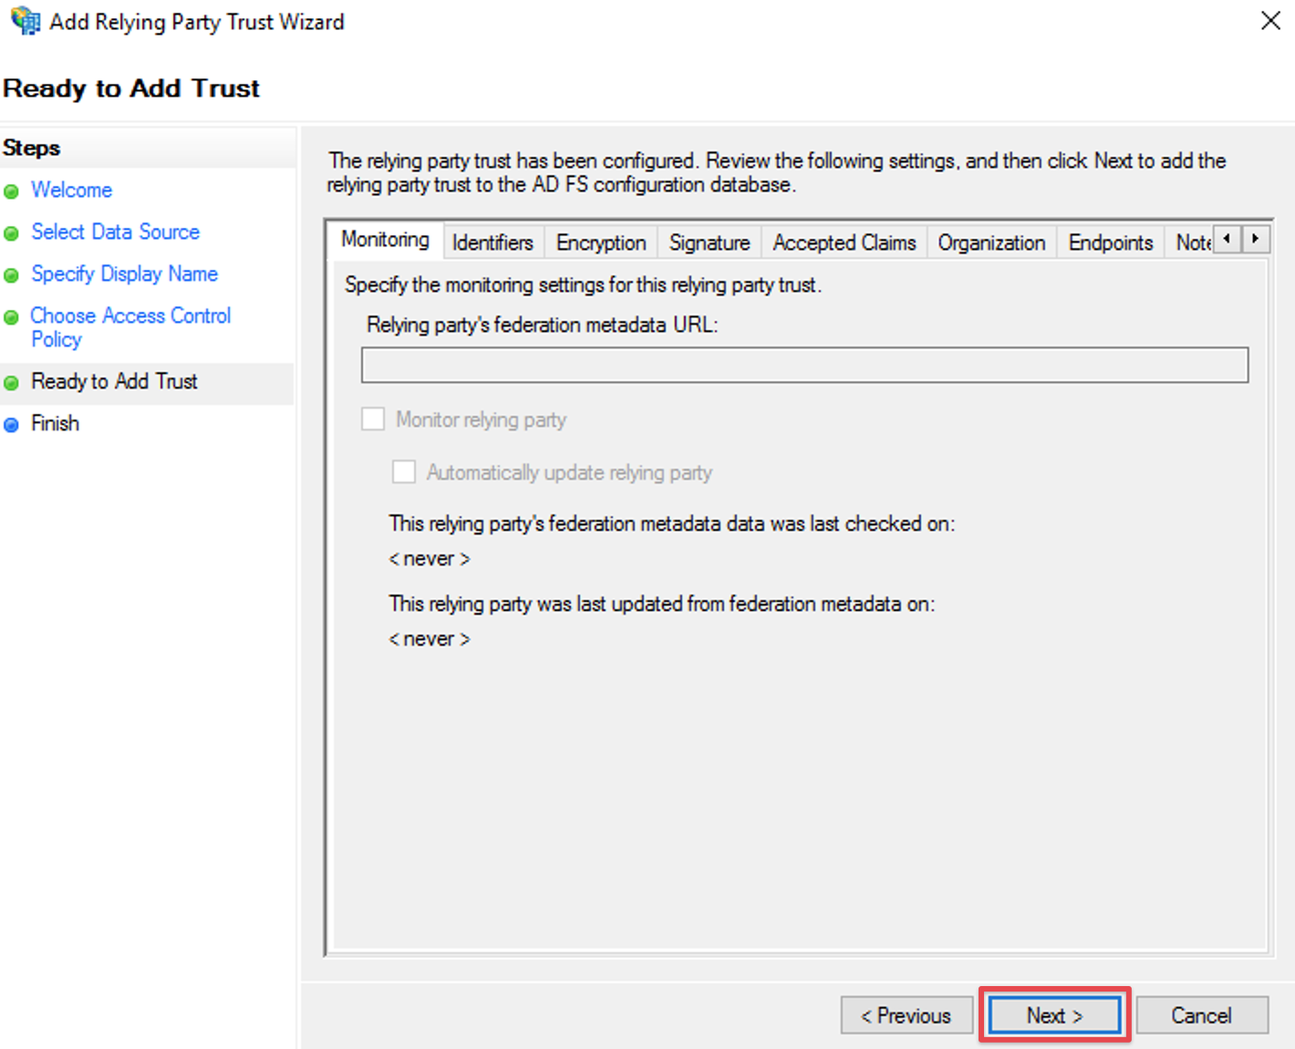Viewport: 1295px width, 1049px height.
Task: Open the Organization tab
Action: (x=991, y=243)
